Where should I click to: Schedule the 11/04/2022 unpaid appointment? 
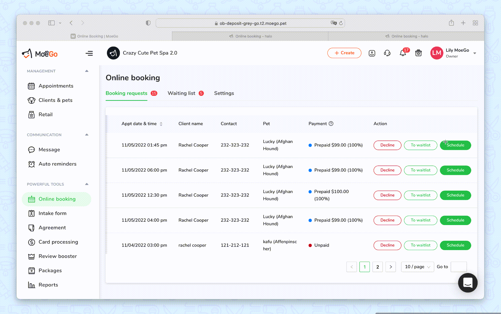click(x=455, y=245)
